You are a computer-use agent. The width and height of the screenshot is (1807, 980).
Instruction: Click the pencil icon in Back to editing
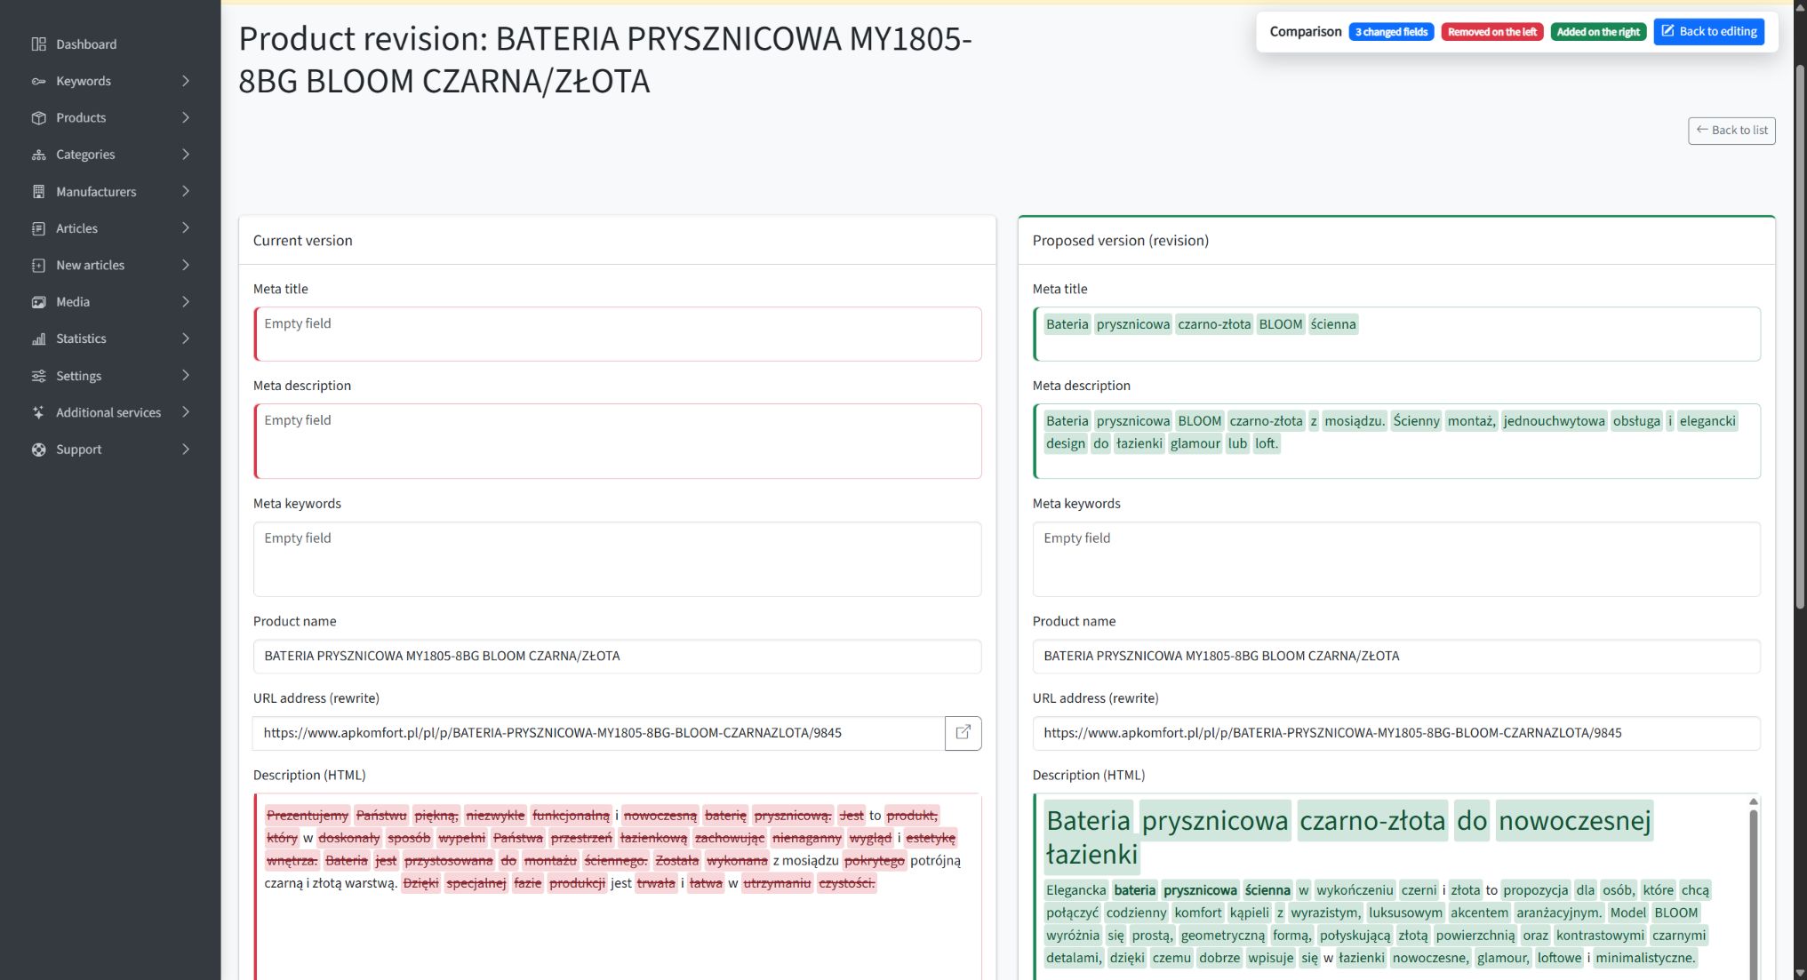click(1668, 31)
